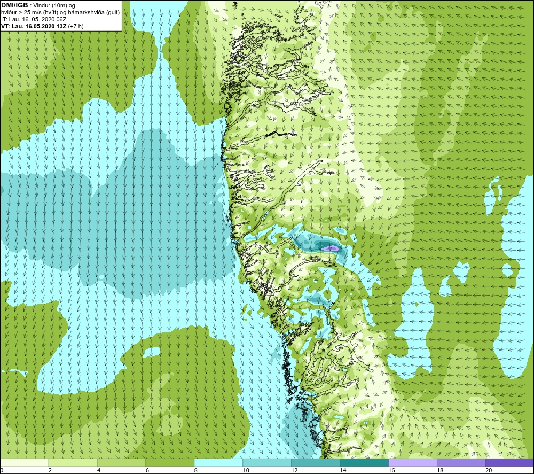Image resolution: width=534 pixels, height=474 pixels.
Task: Click the above-20 m/s violet legend swatch
Action: pos(509,462)
